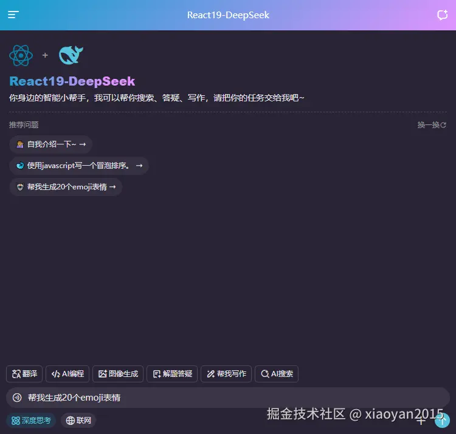Choose the 解题答疑 quick action

(x=172, y=374)
